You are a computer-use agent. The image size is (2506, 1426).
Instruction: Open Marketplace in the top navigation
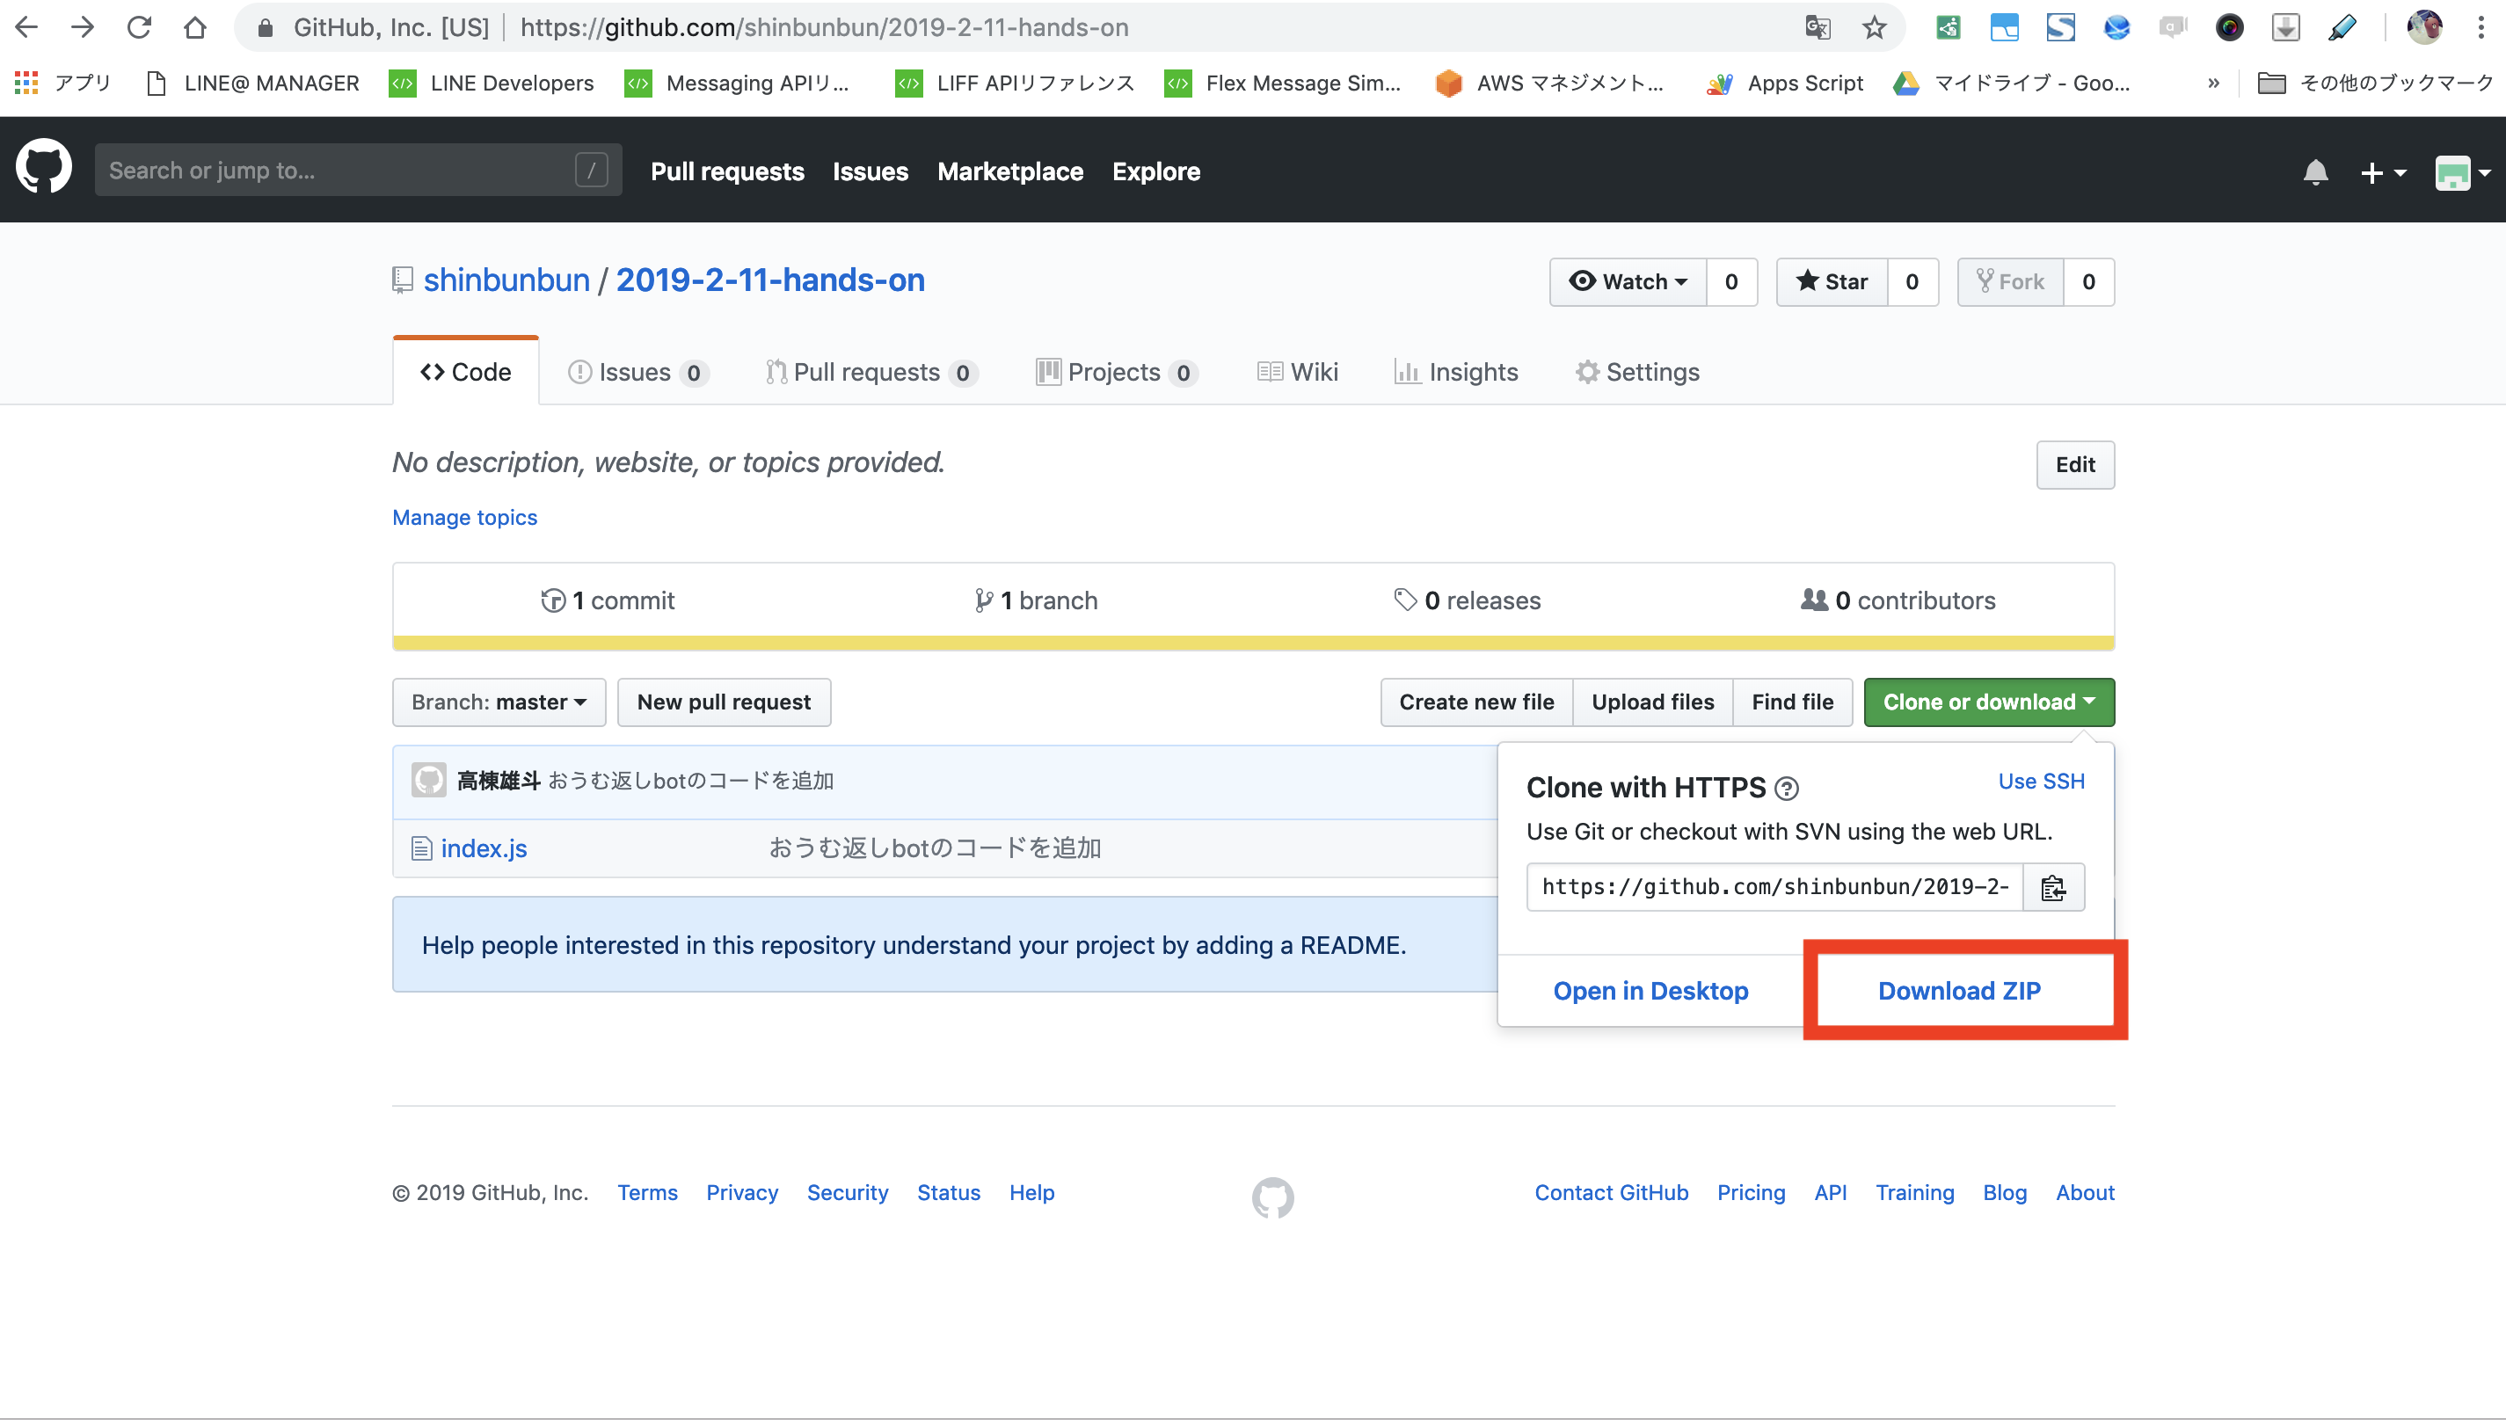pos(1009,171)
